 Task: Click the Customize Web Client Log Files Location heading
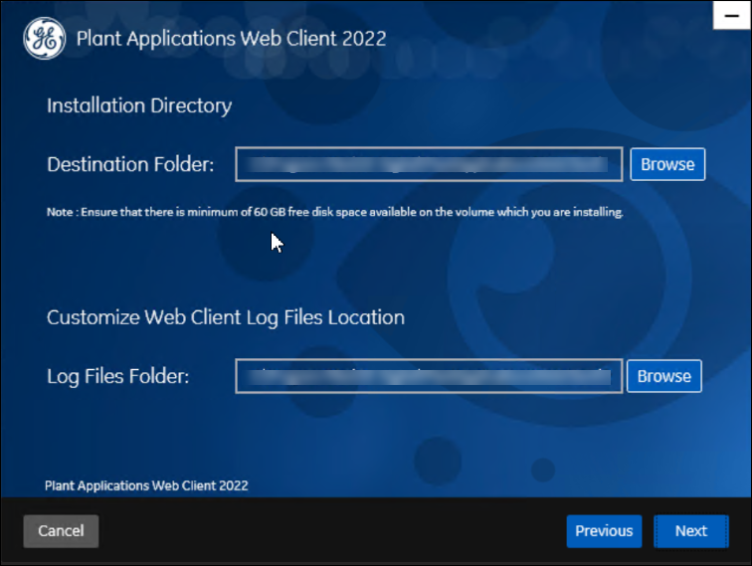(226, 318)
